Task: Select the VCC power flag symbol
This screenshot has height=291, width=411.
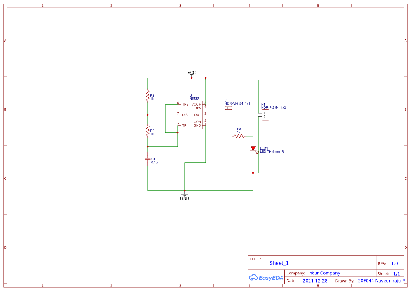Action: coord(191,73)
